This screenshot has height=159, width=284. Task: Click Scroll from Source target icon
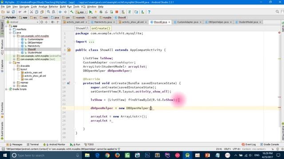click(x=42, y=22)
